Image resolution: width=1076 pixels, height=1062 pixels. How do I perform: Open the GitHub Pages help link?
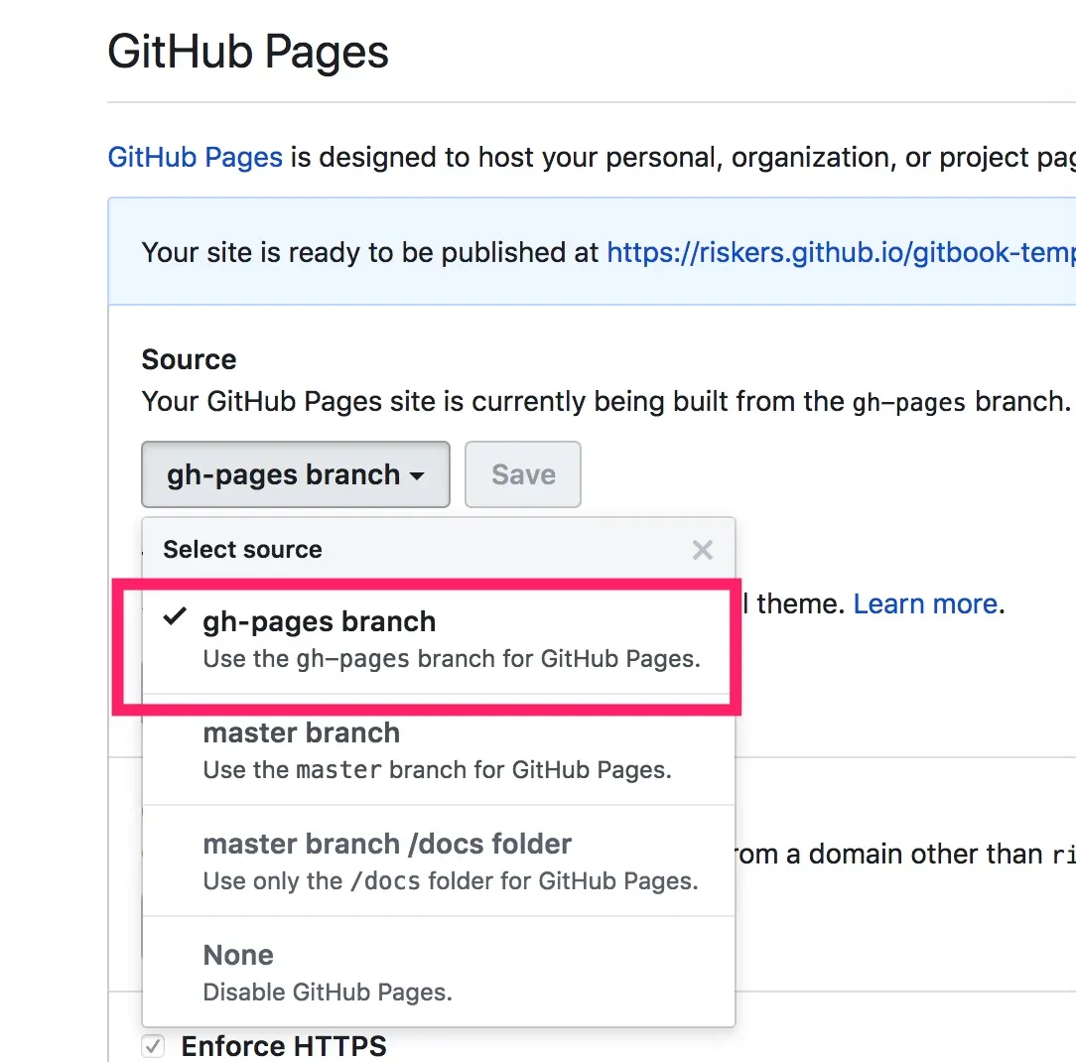point(195,158)
